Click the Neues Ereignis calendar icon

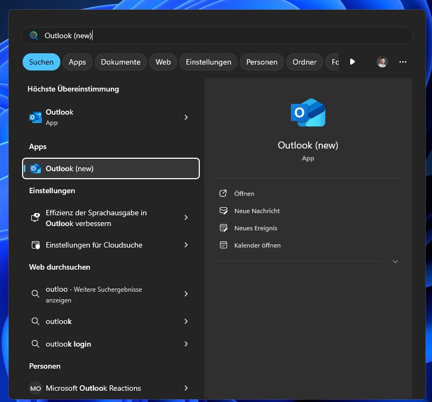[224, 228]
